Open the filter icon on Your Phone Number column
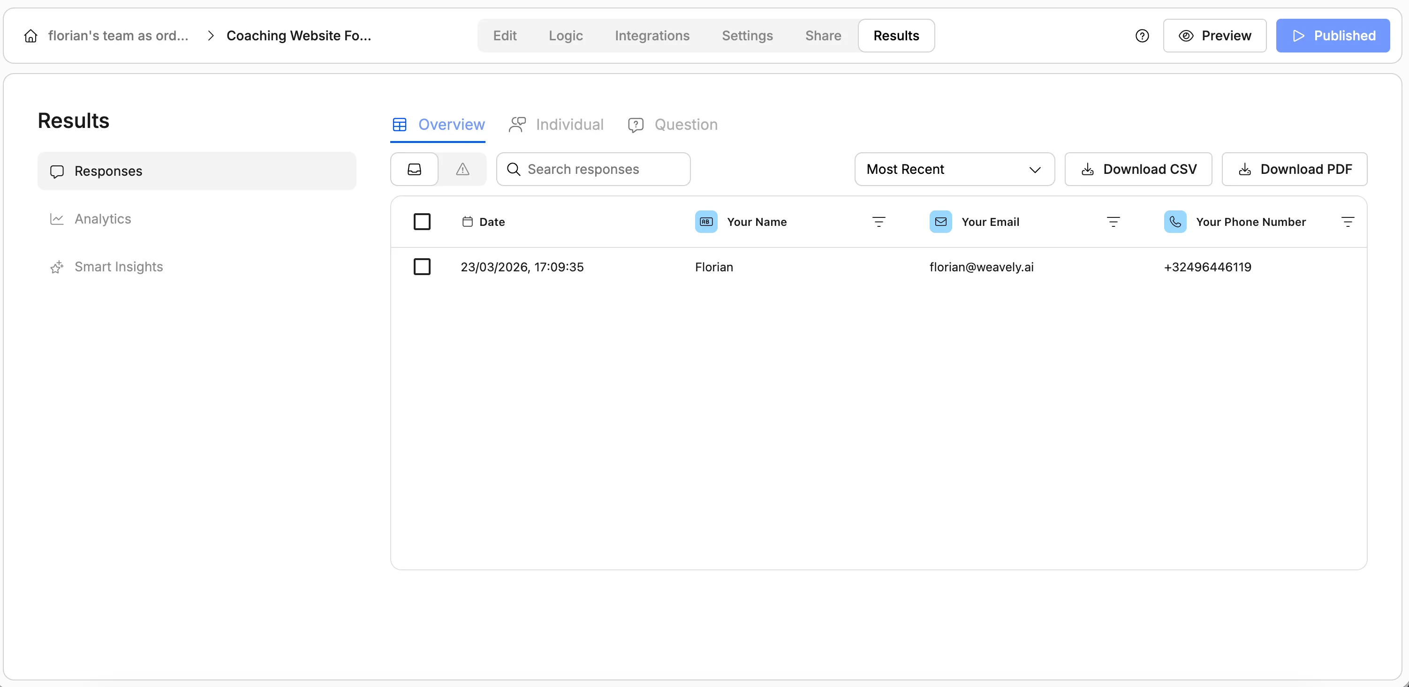The width and height of the screenshot is (1409, 687). tap(1348, 221)
